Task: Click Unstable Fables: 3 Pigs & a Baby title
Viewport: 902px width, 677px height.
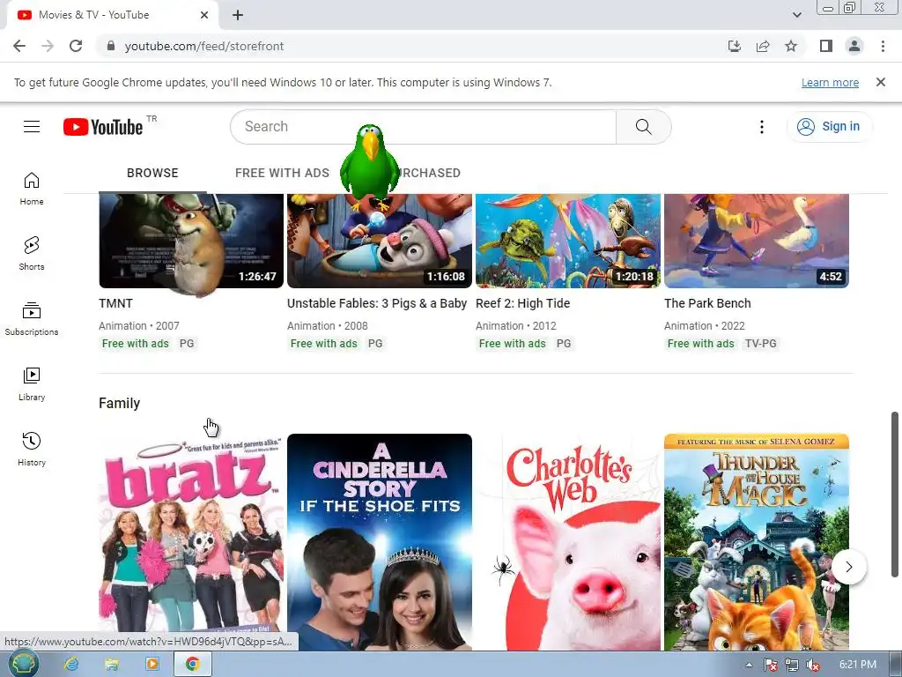Action: (x=377, y=303)
